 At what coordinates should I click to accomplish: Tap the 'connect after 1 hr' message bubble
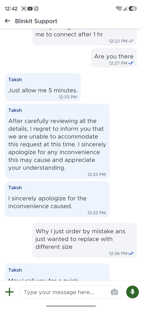pos(85,37)
